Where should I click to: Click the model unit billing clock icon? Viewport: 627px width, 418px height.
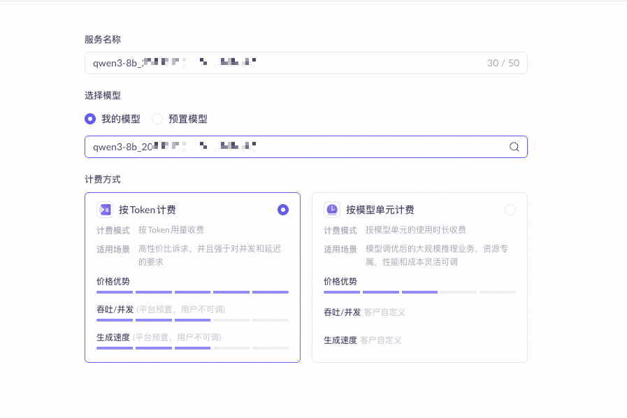point(332,210)
